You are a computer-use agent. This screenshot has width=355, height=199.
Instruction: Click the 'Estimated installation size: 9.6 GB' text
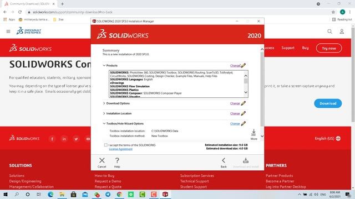pos(226,145)
